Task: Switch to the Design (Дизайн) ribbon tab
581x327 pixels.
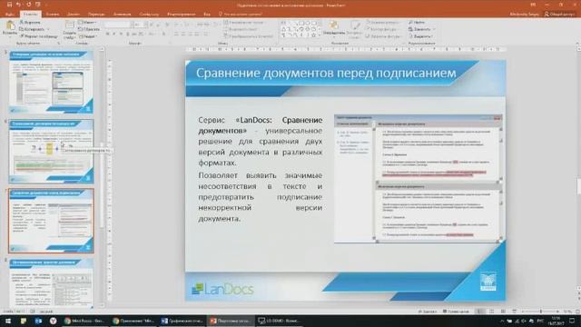Action: click(x=74, y=15)
